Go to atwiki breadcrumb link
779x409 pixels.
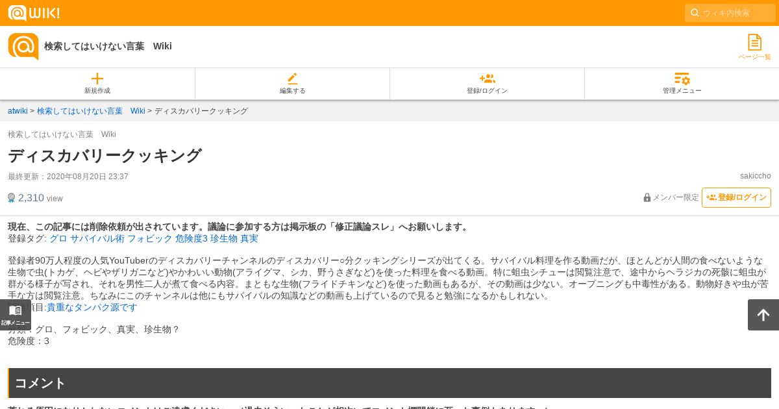point(18,111)
